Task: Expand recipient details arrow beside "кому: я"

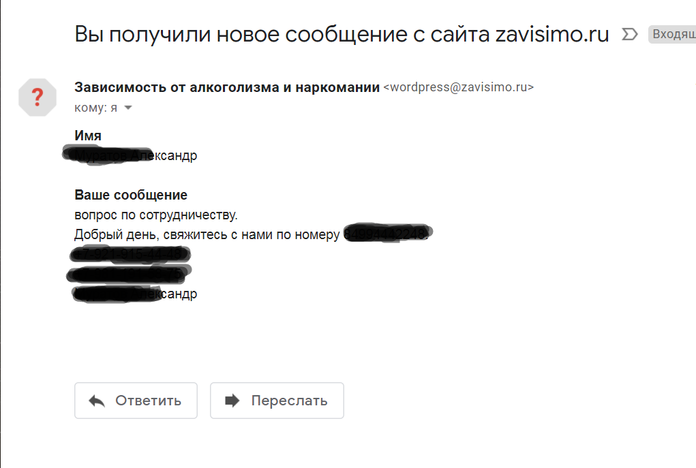Action: (128, 108)
